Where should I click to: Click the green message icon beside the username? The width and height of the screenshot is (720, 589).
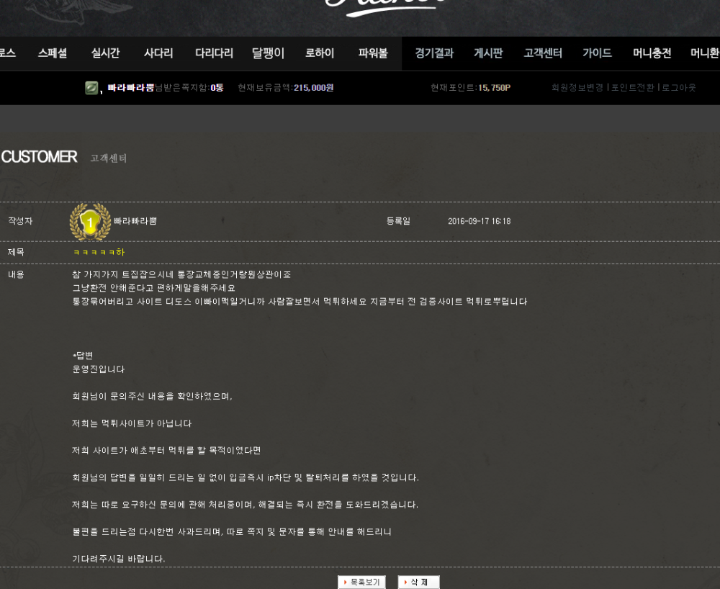pos(91,88)
